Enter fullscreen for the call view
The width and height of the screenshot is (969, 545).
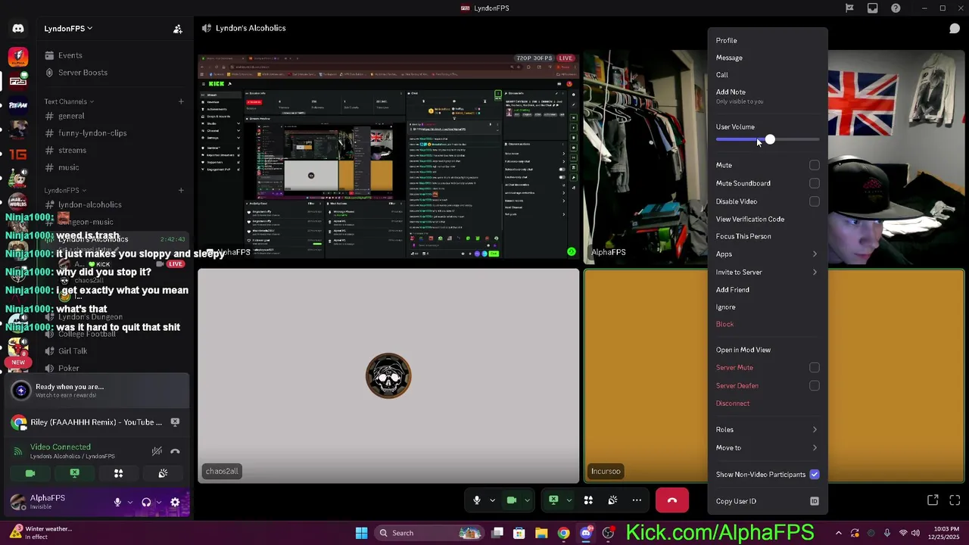coord(955,500)
